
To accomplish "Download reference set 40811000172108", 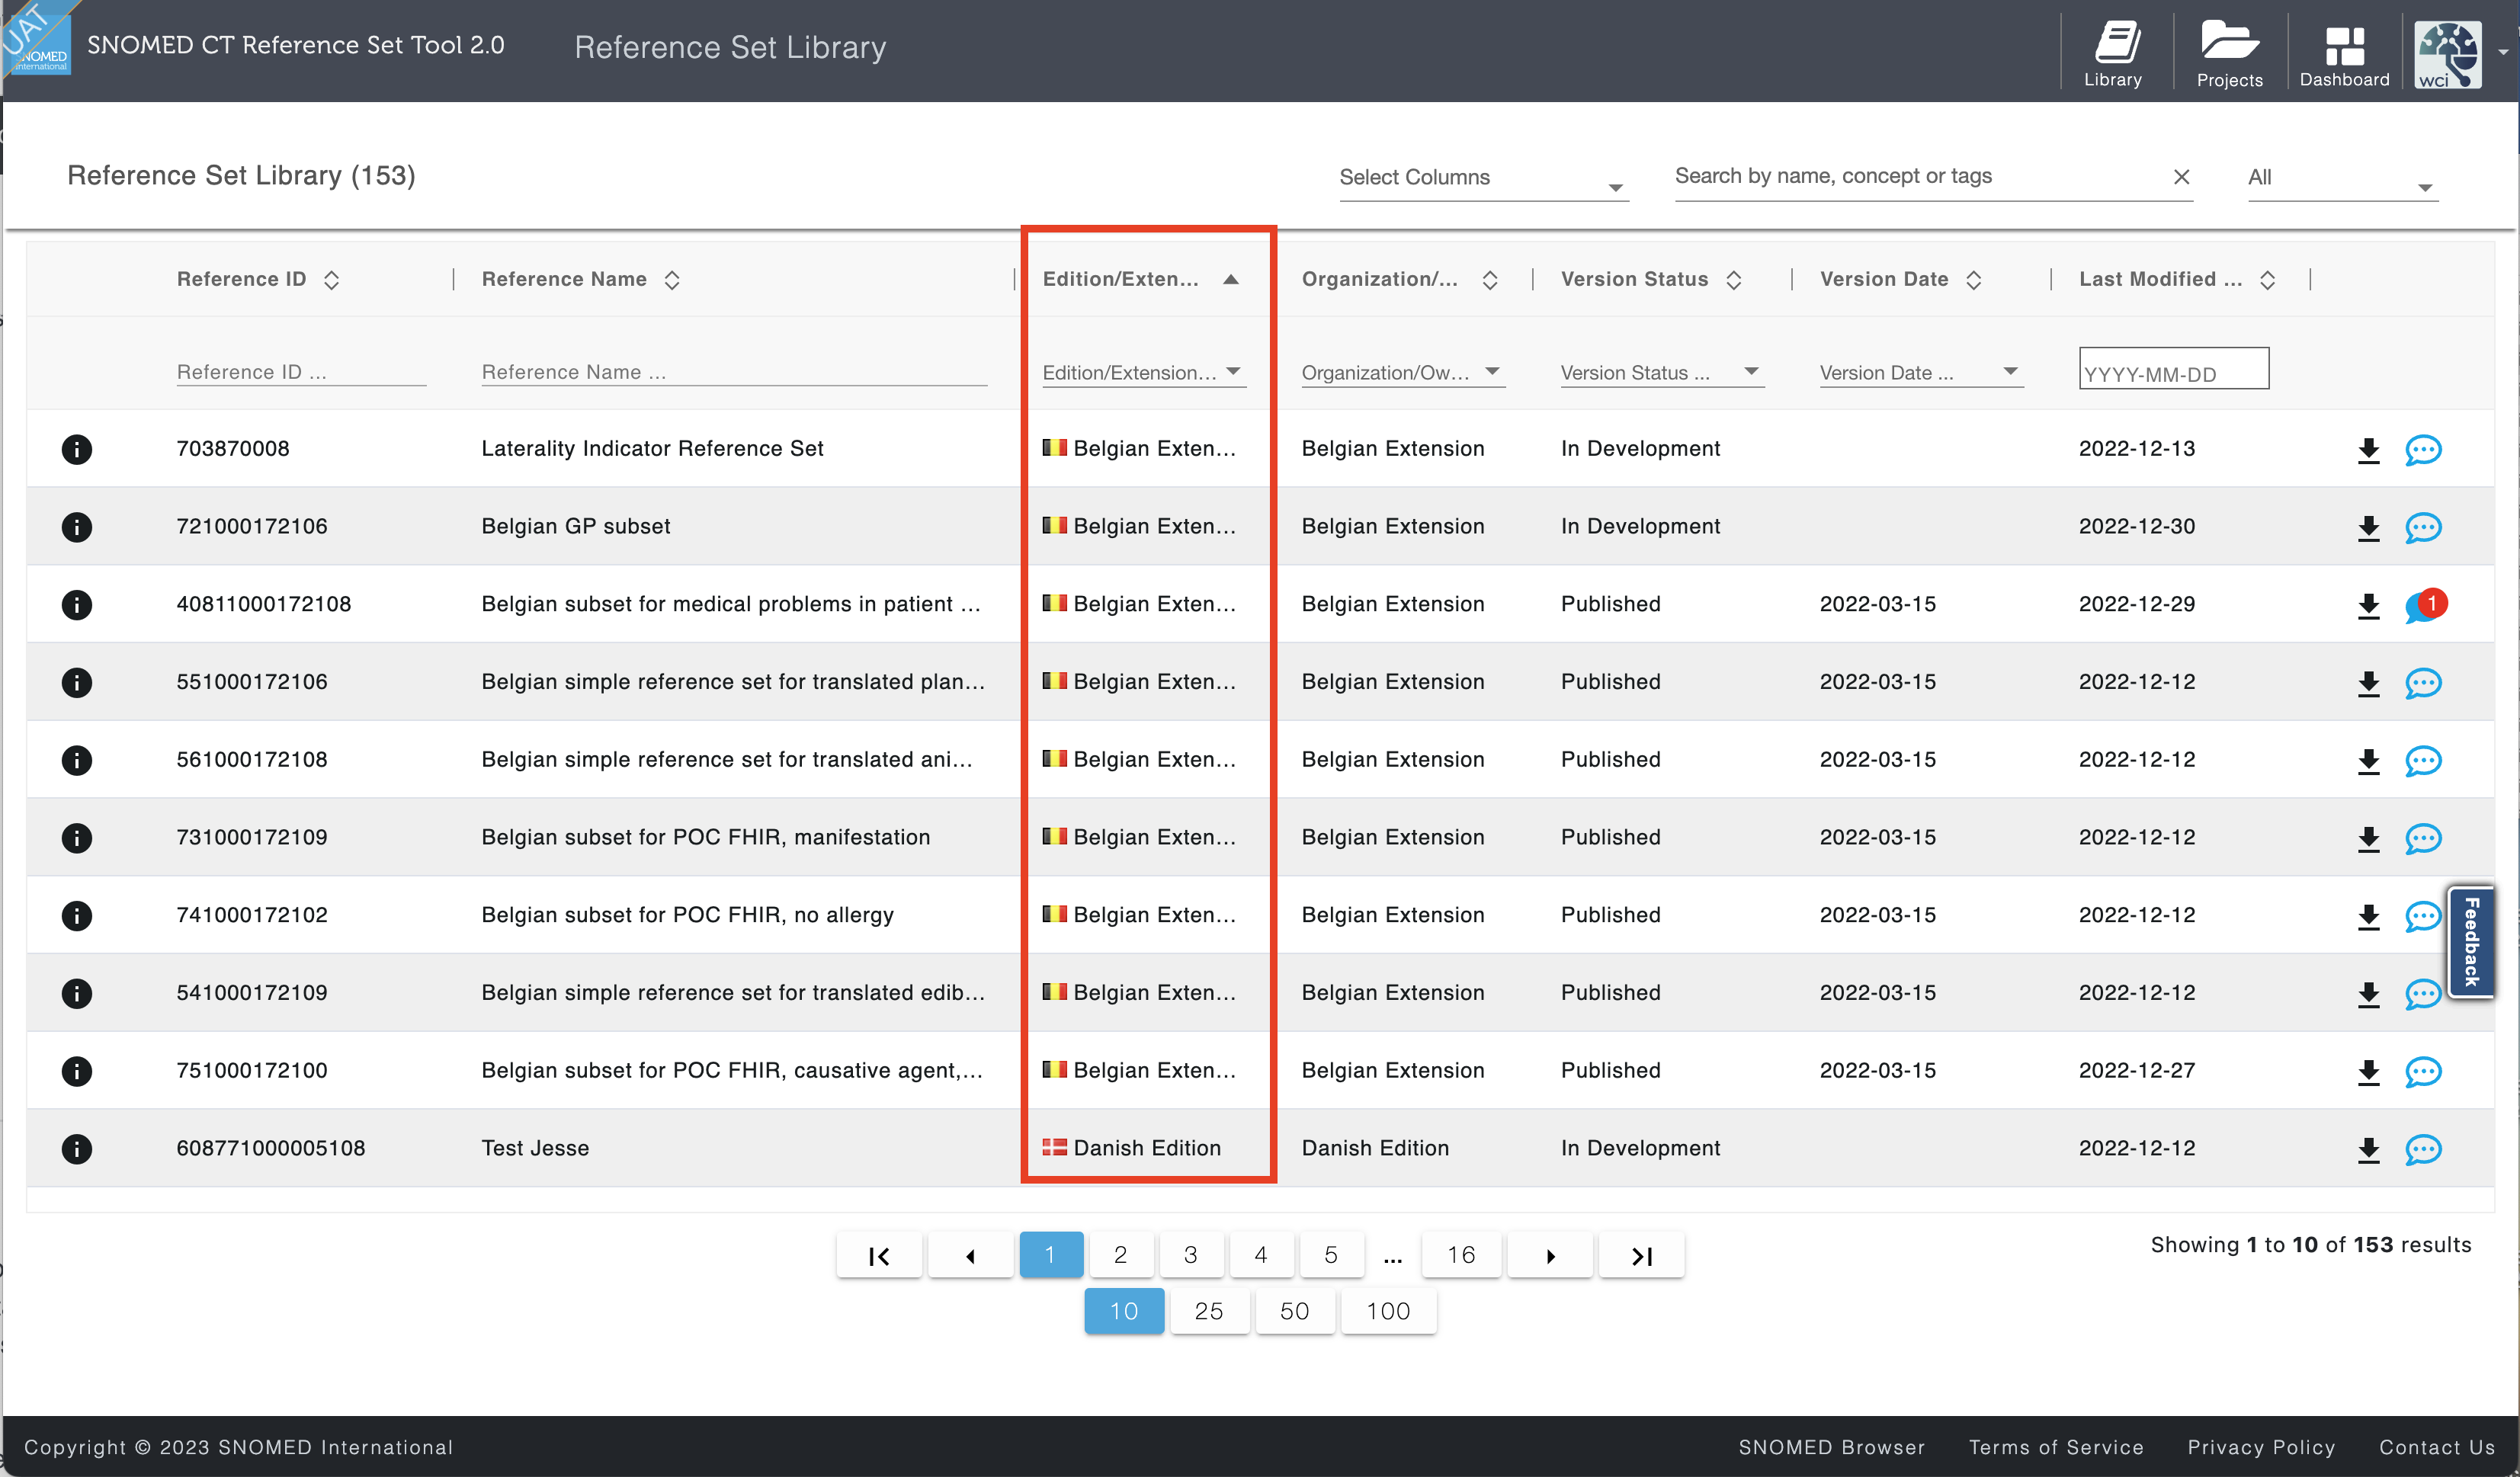I will pyautogui.click(x=2368, y=606).
